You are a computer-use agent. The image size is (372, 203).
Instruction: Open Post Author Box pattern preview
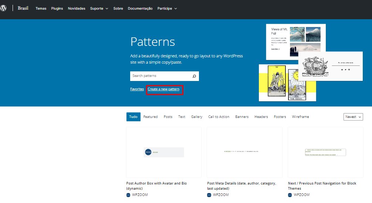coord(164,152)
